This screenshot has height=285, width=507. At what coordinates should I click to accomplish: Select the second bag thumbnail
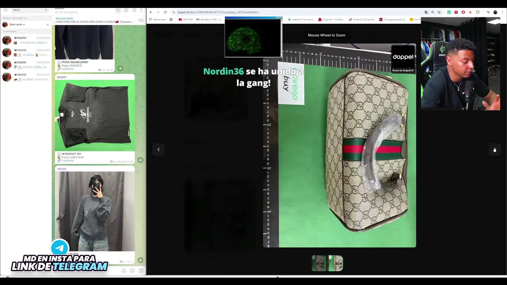(335, 263)
